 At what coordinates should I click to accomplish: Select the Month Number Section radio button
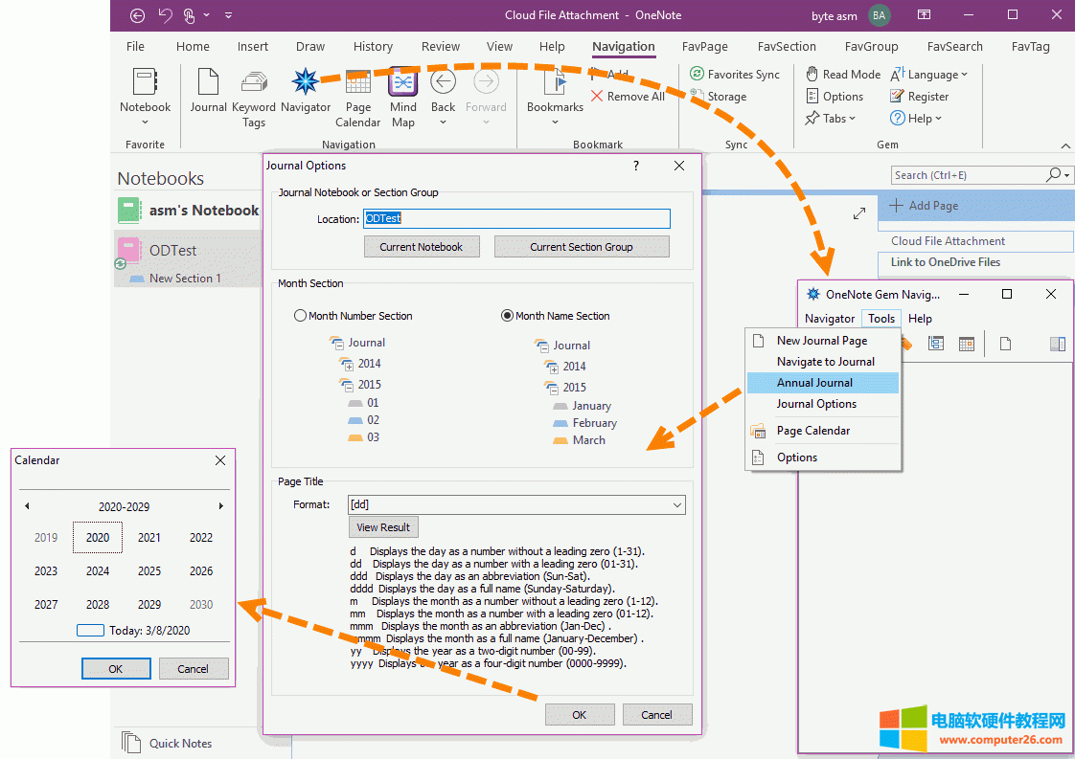click(x=301, y=316)
